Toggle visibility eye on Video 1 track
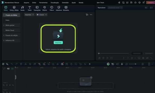The height and width of the screenshot is (93, 155). coord(10,85)
